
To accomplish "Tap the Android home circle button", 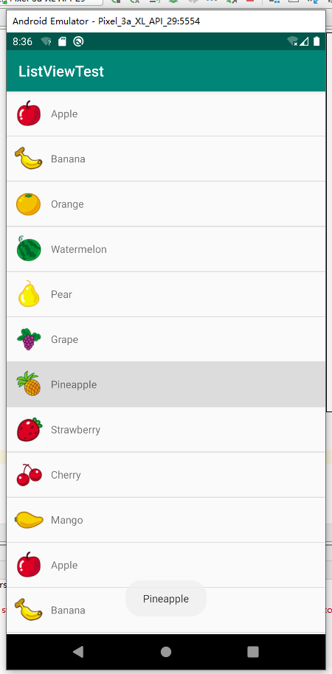I will tap(165, 652).
